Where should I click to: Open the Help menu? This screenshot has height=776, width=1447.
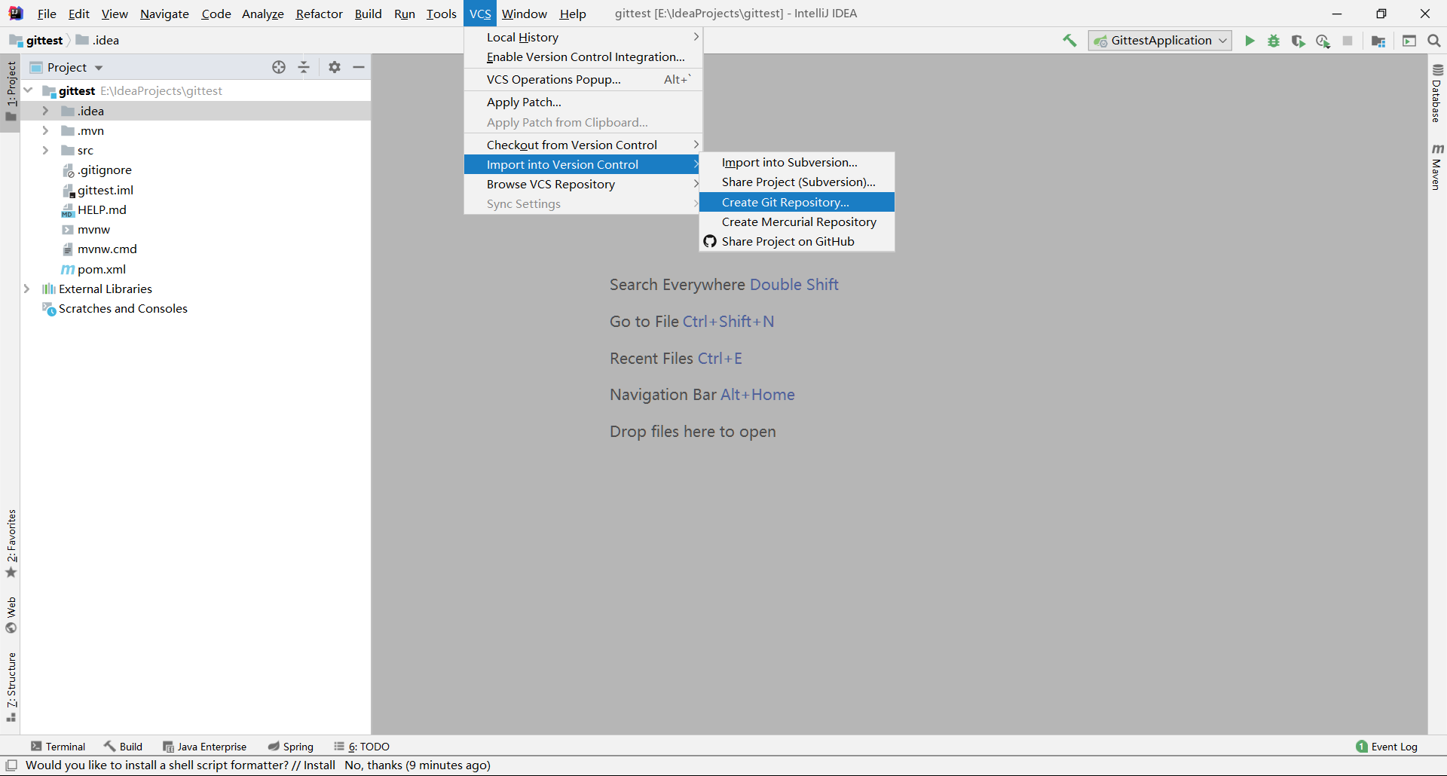(573, 14)
